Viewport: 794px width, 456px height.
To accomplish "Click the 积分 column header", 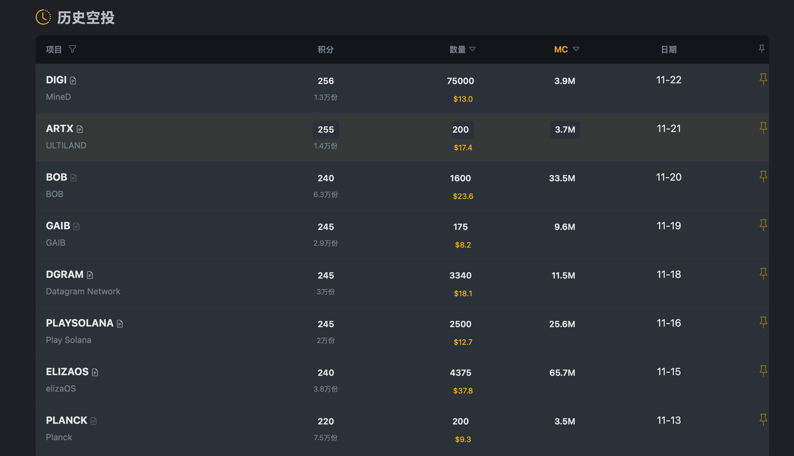I will (326, 50).
